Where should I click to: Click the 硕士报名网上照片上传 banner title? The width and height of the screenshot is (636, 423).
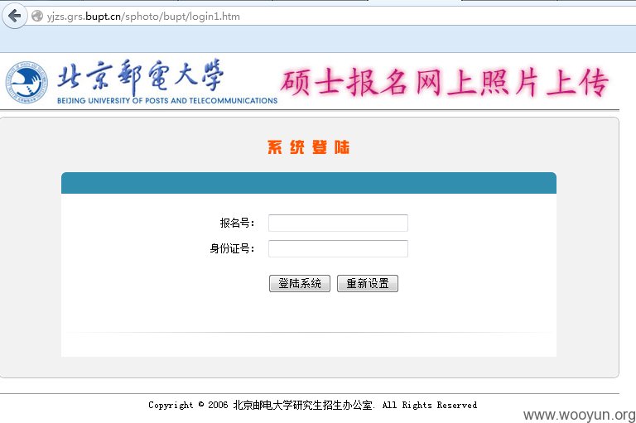pyautogui.click(x=444, y=82)
